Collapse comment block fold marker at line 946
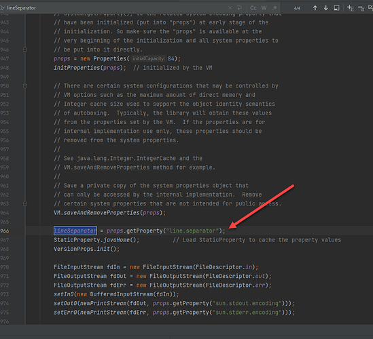The width and height of the screenshot is (373, 339). [x=25, y=49]
